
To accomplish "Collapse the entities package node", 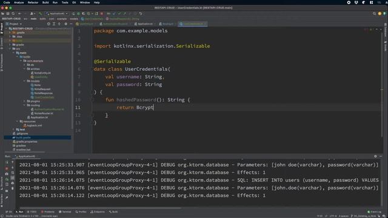I will point(24,69).
